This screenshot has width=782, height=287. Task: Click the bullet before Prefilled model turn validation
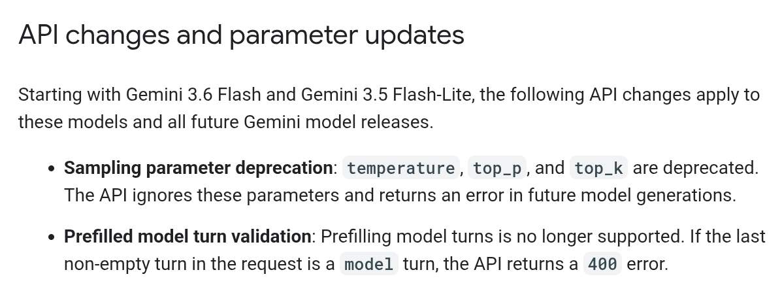[52, 237]
